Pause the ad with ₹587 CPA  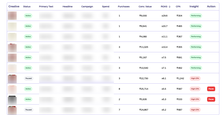click(x=211, y=89)
